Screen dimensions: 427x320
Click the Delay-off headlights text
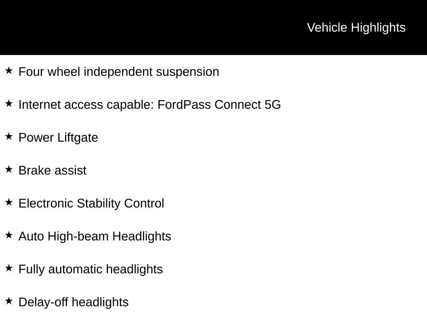click(x=73, y=302)
